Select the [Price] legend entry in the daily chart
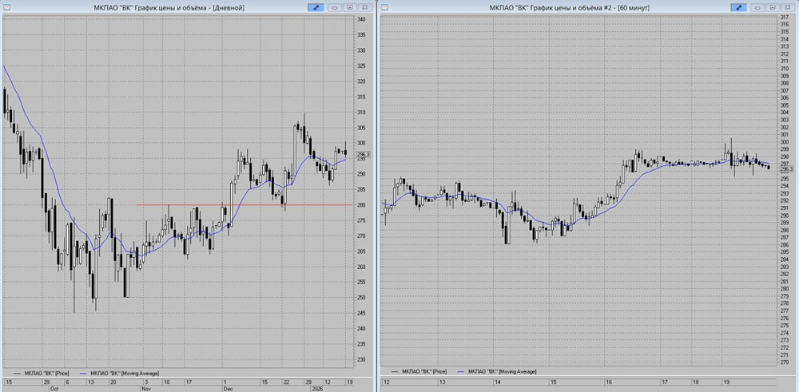 point(42,372)
